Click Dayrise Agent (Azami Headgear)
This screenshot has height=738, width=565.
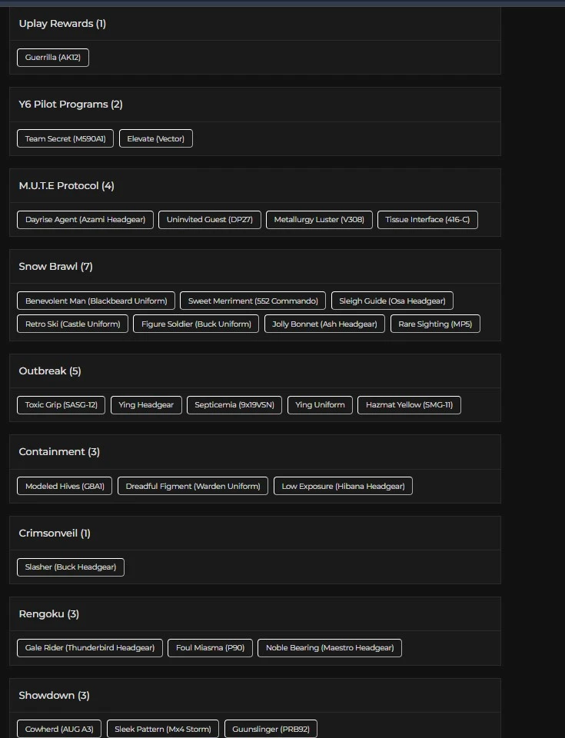click(x=85, y=220)
